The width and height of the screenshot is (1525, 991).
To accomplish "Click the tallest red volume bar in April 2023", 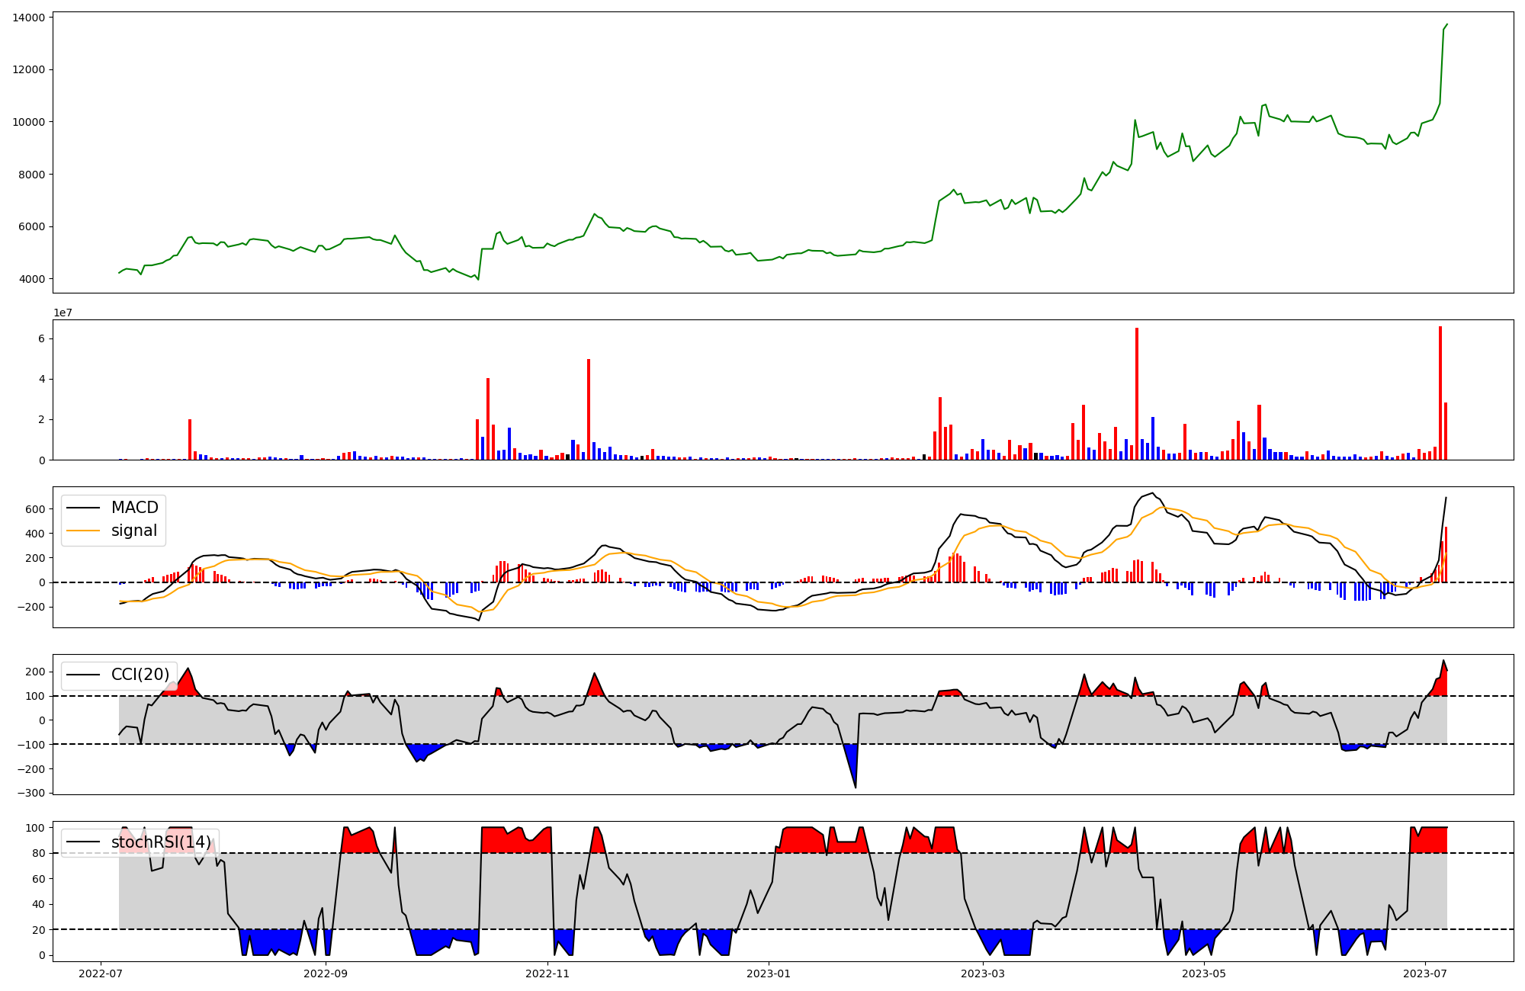I will coord(1137,393).
